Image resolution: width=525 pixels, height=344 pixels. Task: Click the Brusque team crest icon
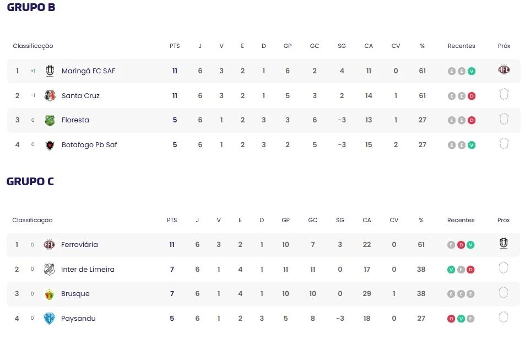click(x=49, y=294)
